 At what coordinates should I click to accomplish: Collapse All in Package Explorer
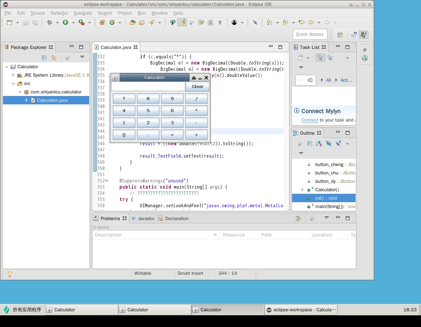coord(44,58)
